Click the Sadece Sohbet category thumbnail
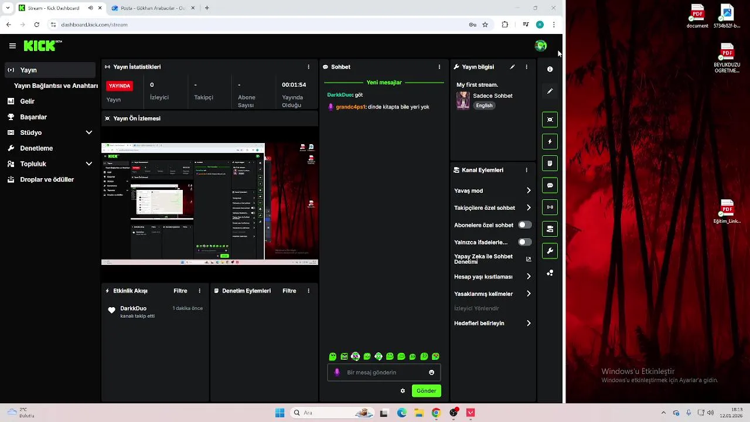750x422 pixels. click(463, 100)
